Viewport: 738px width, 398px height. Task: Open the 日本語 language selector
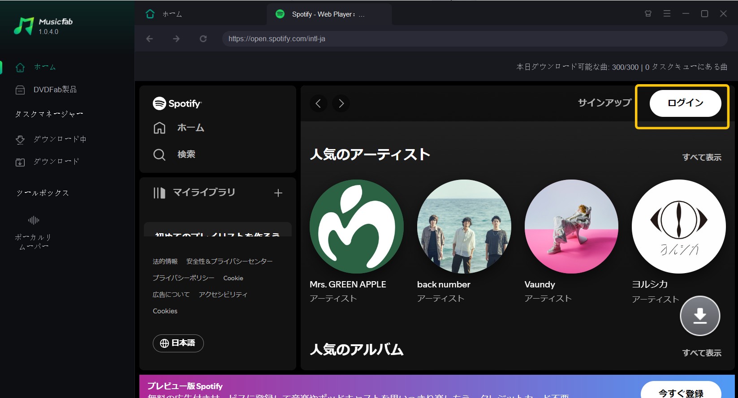pyautogui.click(x=178, y=343)
